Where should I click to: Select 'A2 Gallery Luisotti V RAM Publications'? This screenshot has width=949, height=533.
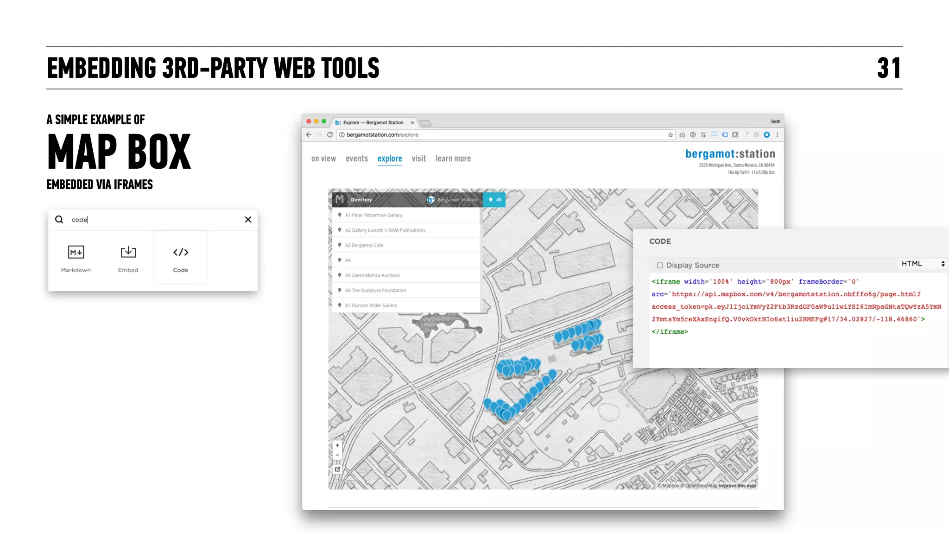tap(406, 230)
